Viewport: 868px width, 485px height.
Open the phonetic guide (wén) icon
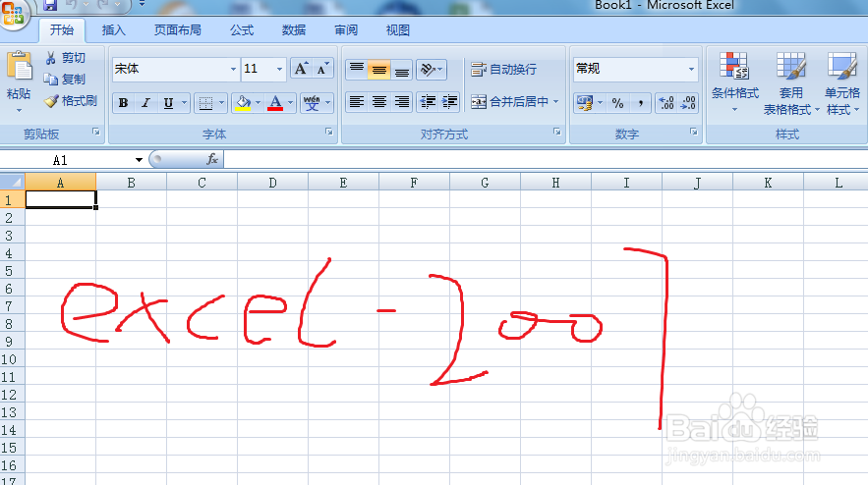(312, 103)
